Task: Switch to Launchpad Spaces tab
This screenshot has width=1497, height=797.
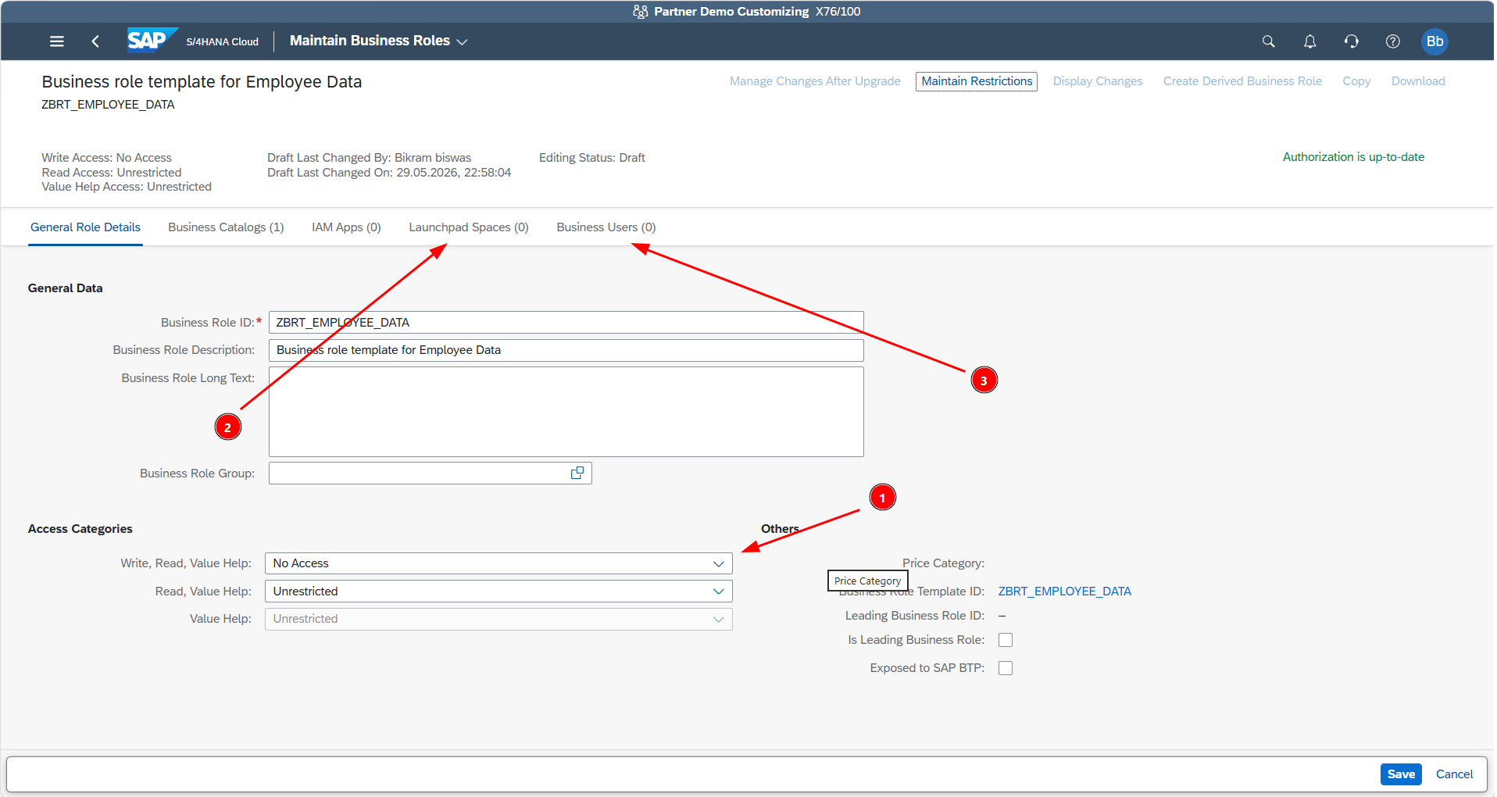Action: (469, 227)
